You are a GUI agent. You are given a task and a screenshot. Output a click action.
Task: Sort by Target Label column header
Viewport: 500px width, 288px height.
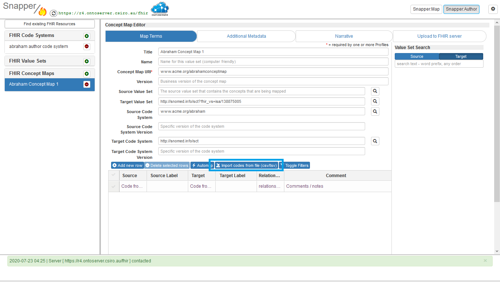click(236, 176)
